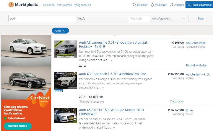Image resolution: width=213 pixels, height=131 pixels.
Task: Click the 67.880 km mileage text
Action: tap(96, 97)
